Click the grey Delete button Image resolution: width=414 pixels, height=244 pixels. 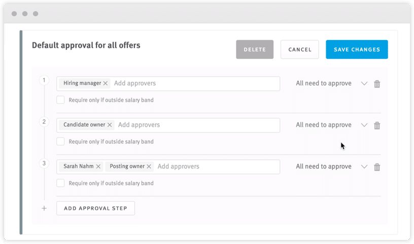coord(255,49)
